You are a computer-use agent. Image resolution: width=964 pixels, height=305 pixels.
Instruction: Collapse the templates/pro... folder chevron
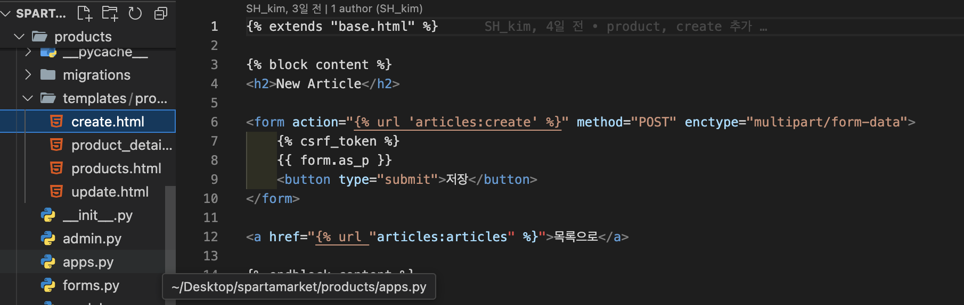(x=28, y=98)
